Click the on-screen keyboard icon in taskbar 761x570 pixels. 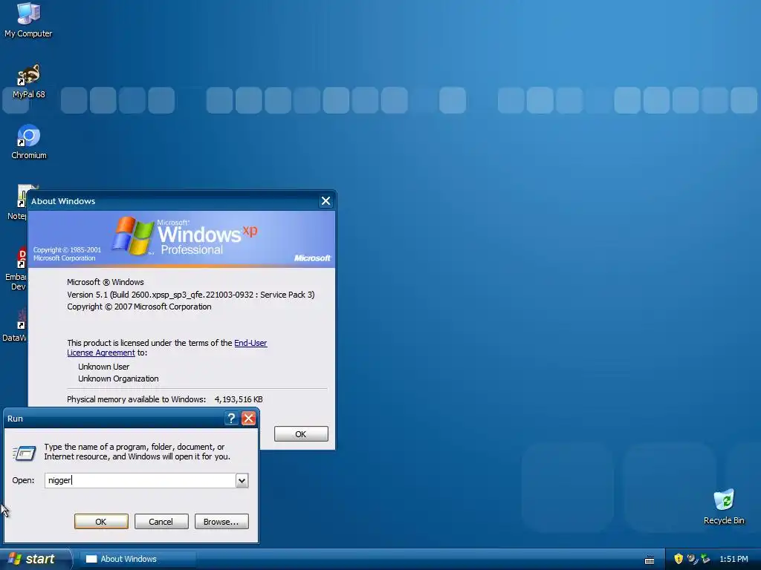(x=650, y=560)
